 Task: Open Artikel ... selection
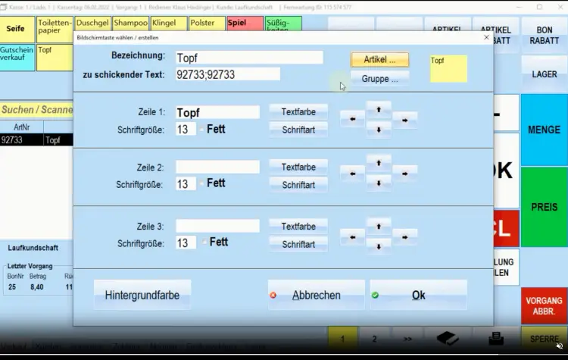point(379,59)
